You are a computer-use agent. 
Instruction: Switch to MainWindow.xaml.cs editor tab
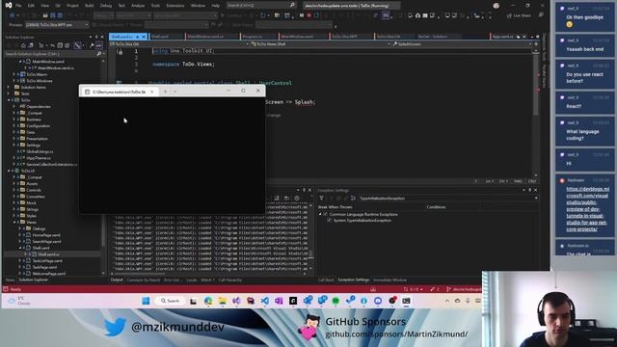pyautogui.click(x=205, y=37)
